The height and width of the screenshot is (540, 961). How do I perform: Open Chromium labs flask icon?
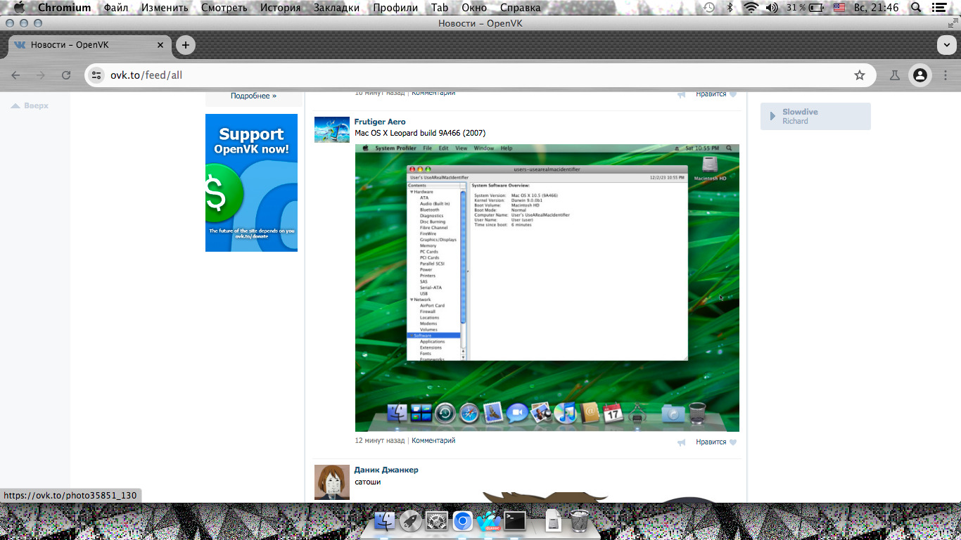click(895, 75)
